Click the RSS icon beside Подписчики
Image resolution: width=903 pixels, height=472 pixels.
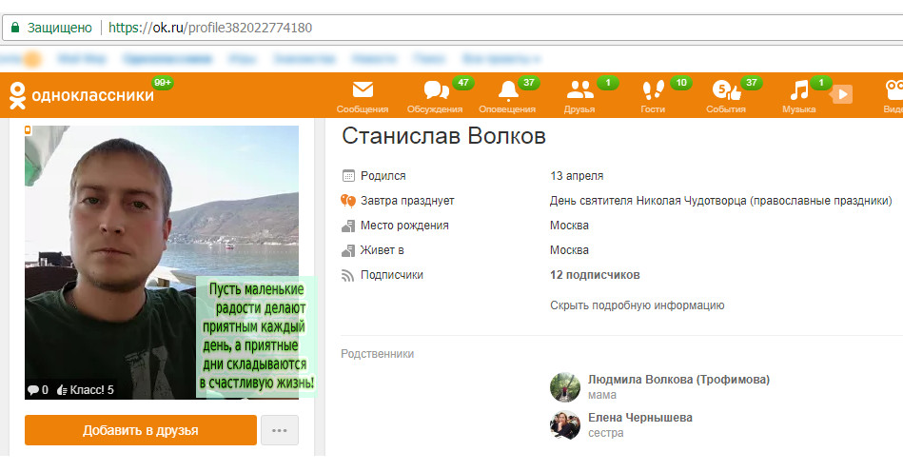[x=348, y=276]
